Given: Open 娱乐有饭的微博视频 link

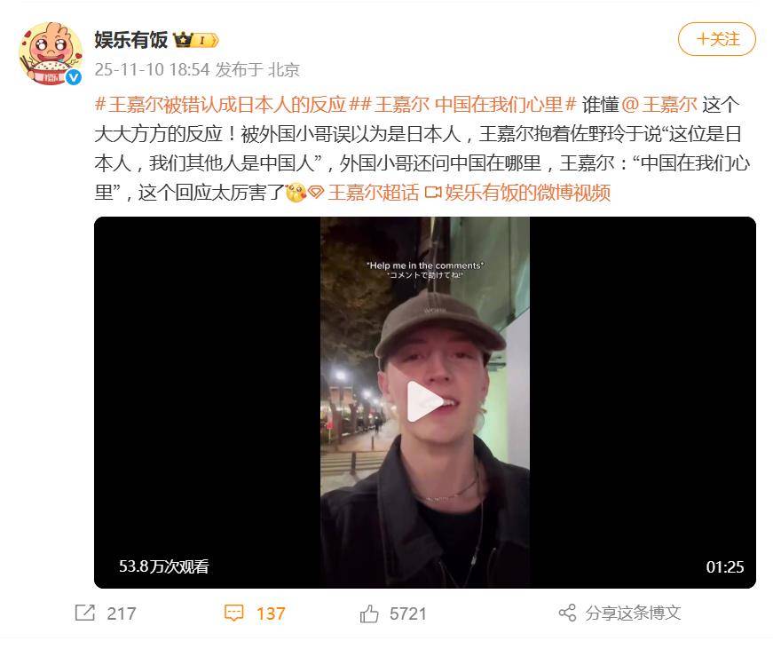Looking at the screenshot, I should [x=527, y=193].
